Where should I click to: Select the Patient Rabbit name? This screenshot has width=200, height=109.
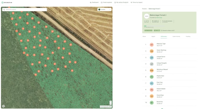click(x=161, y=89)
